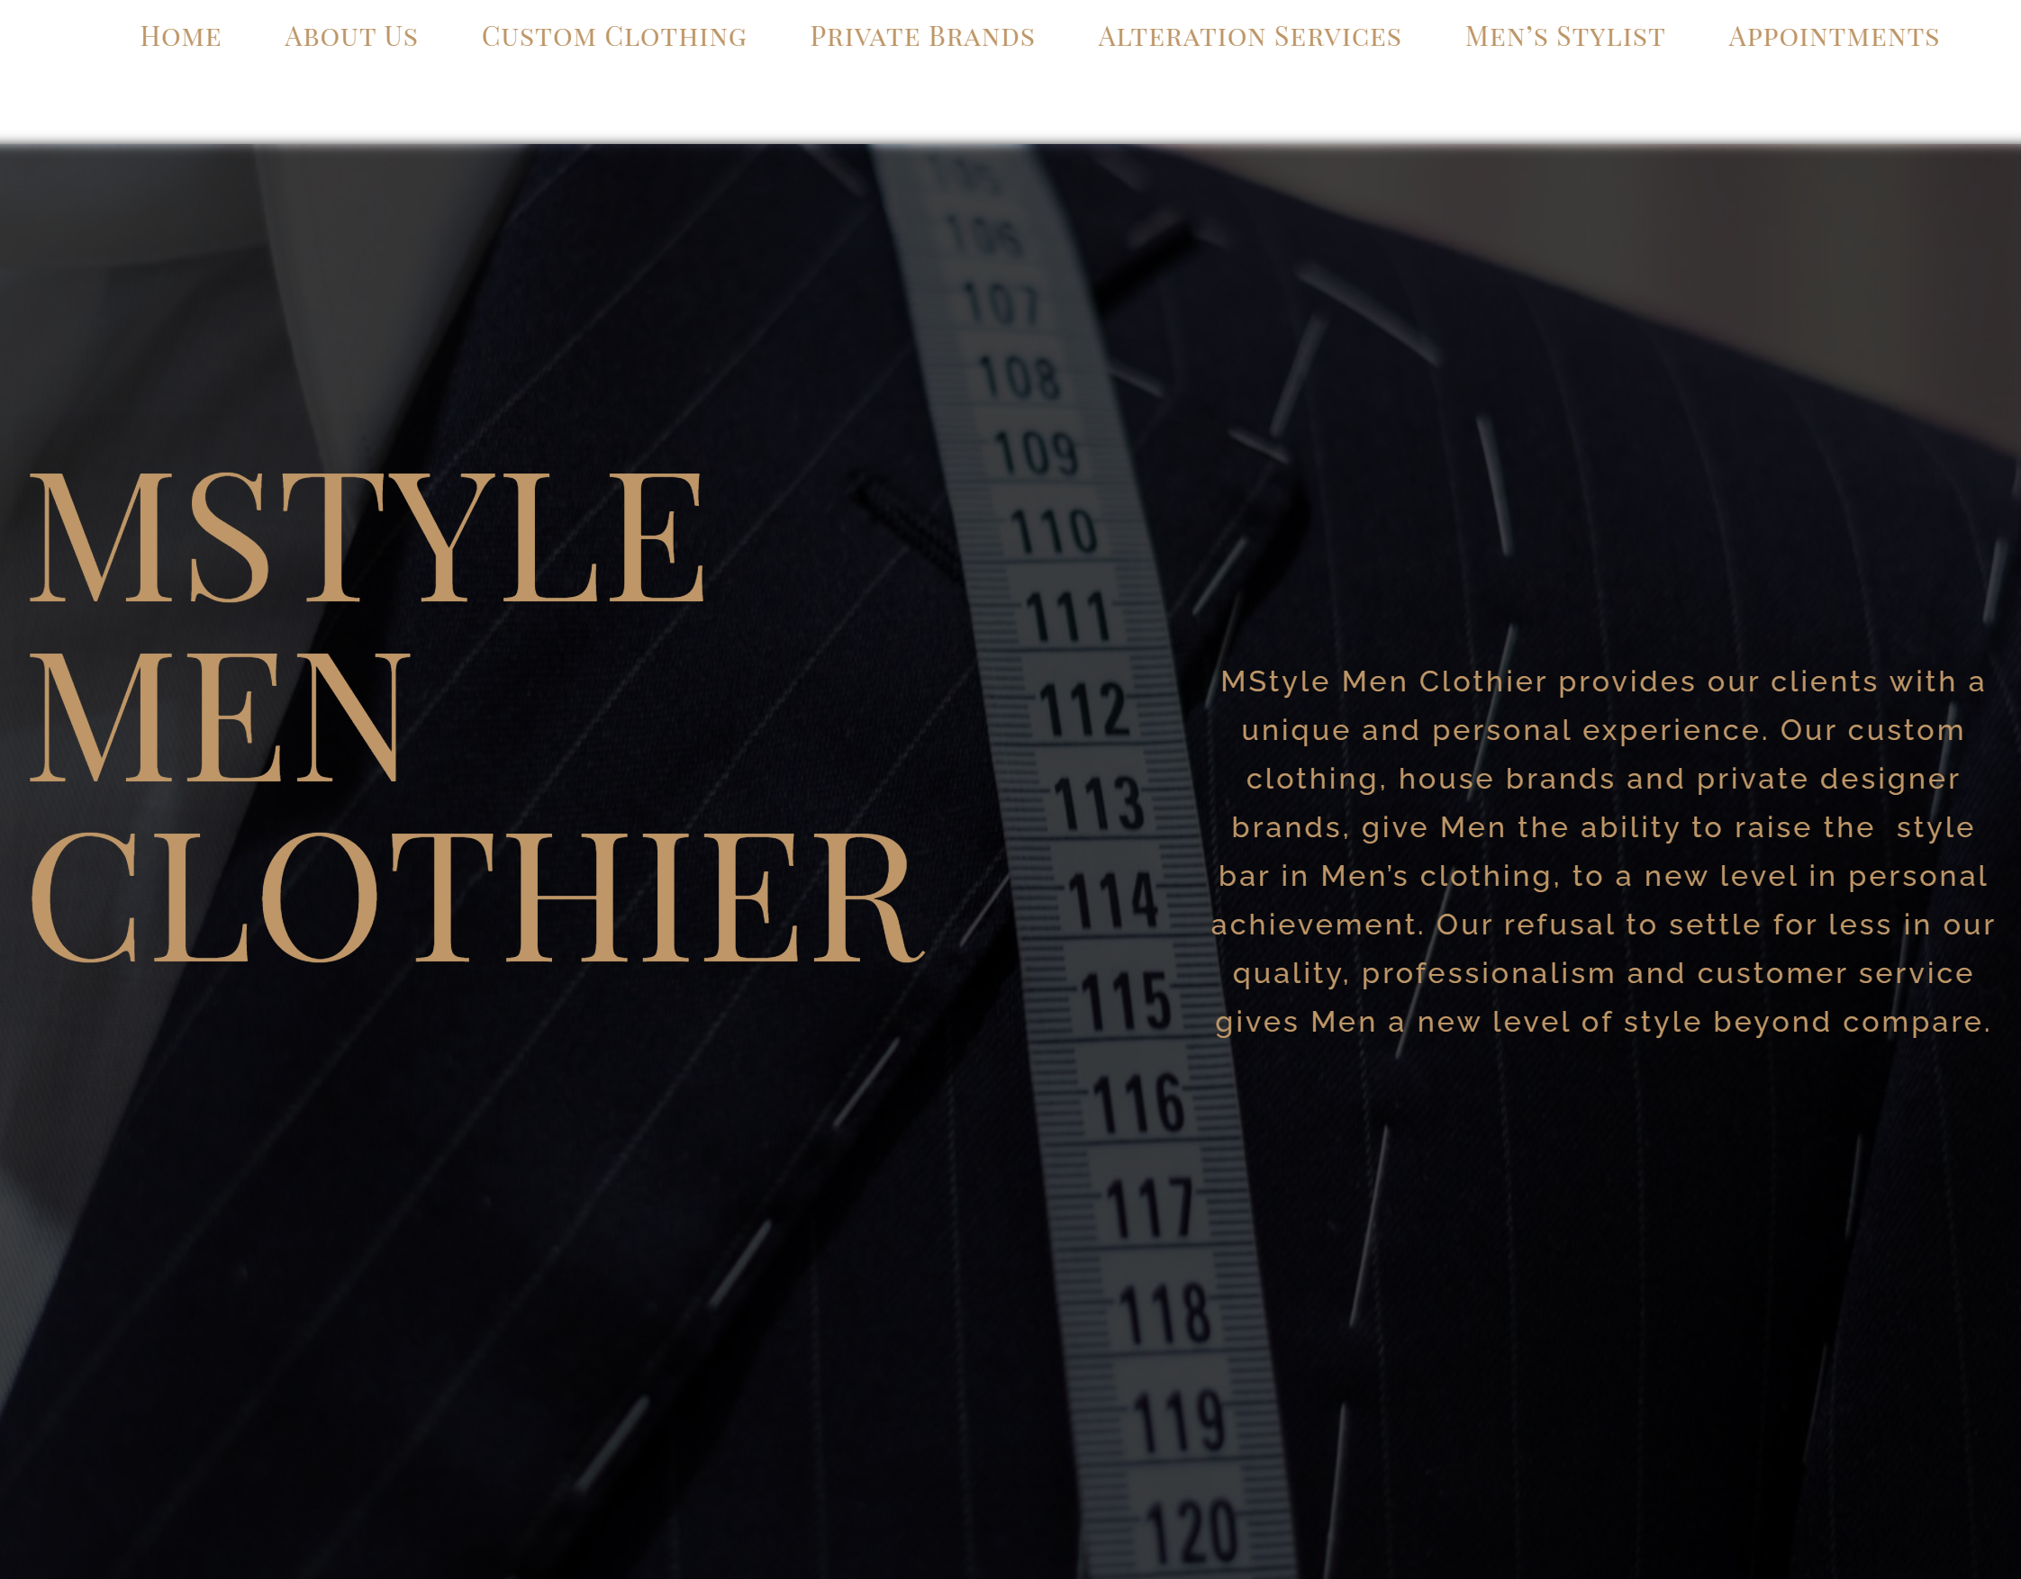2021x1579 pixels.
Task: Go to the About Us page
Action: (x=351, y=36)
